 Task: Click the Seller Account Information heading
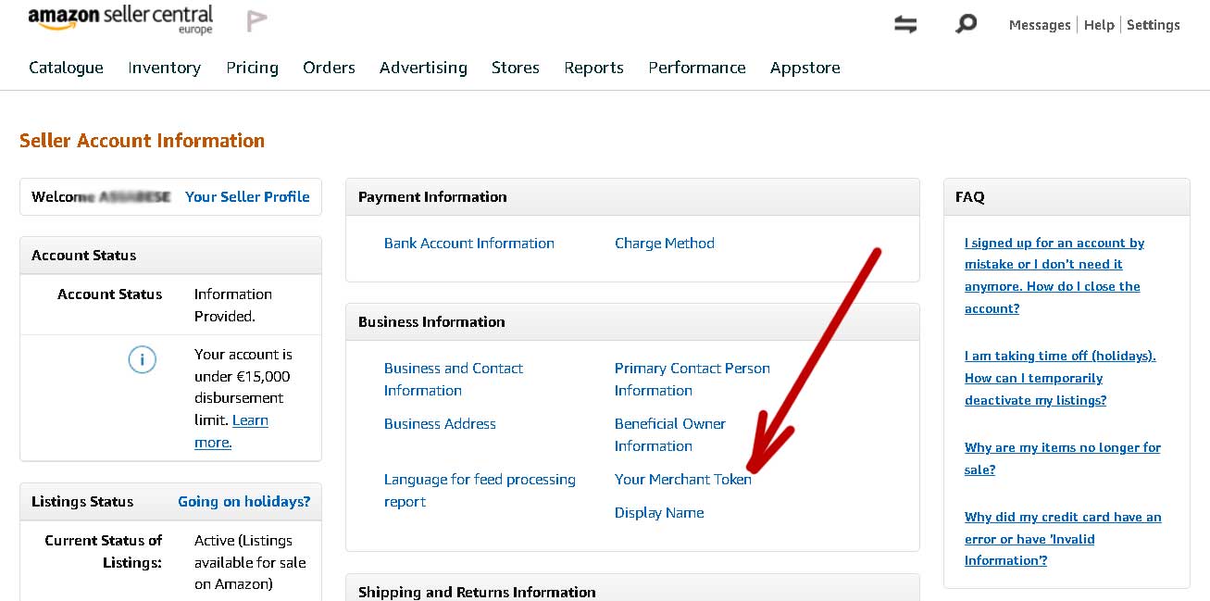142,141
